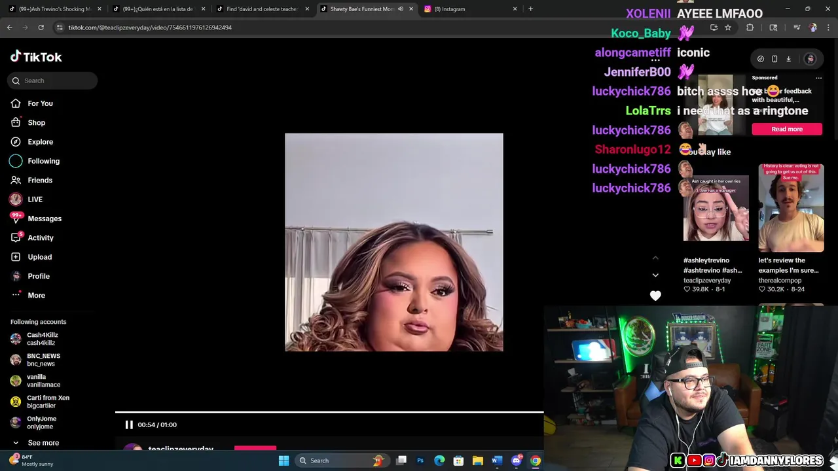The height and width of the screenshot is (471, 838).
Task: Go to the Explore page
Action: [40, 142]
